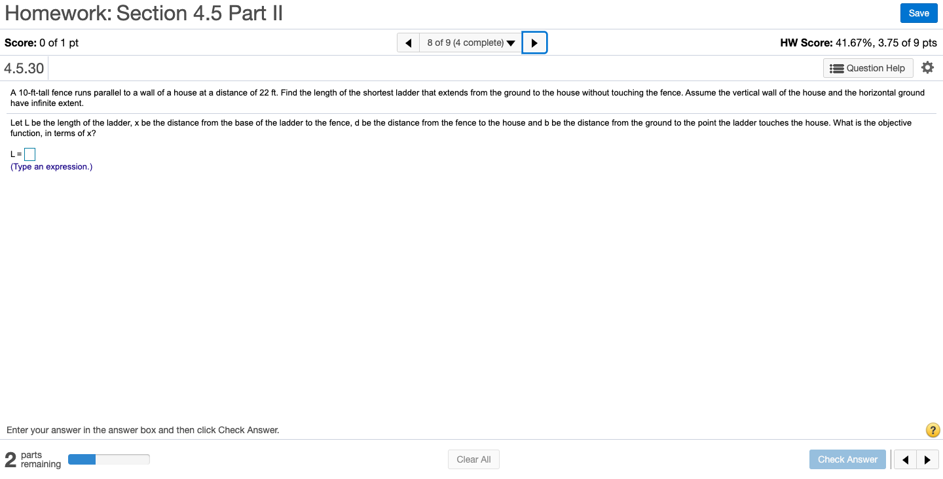Open the settings gear icon
This screenshot has width=943, height=479.
pyautogui.click(x=927, y=67)
